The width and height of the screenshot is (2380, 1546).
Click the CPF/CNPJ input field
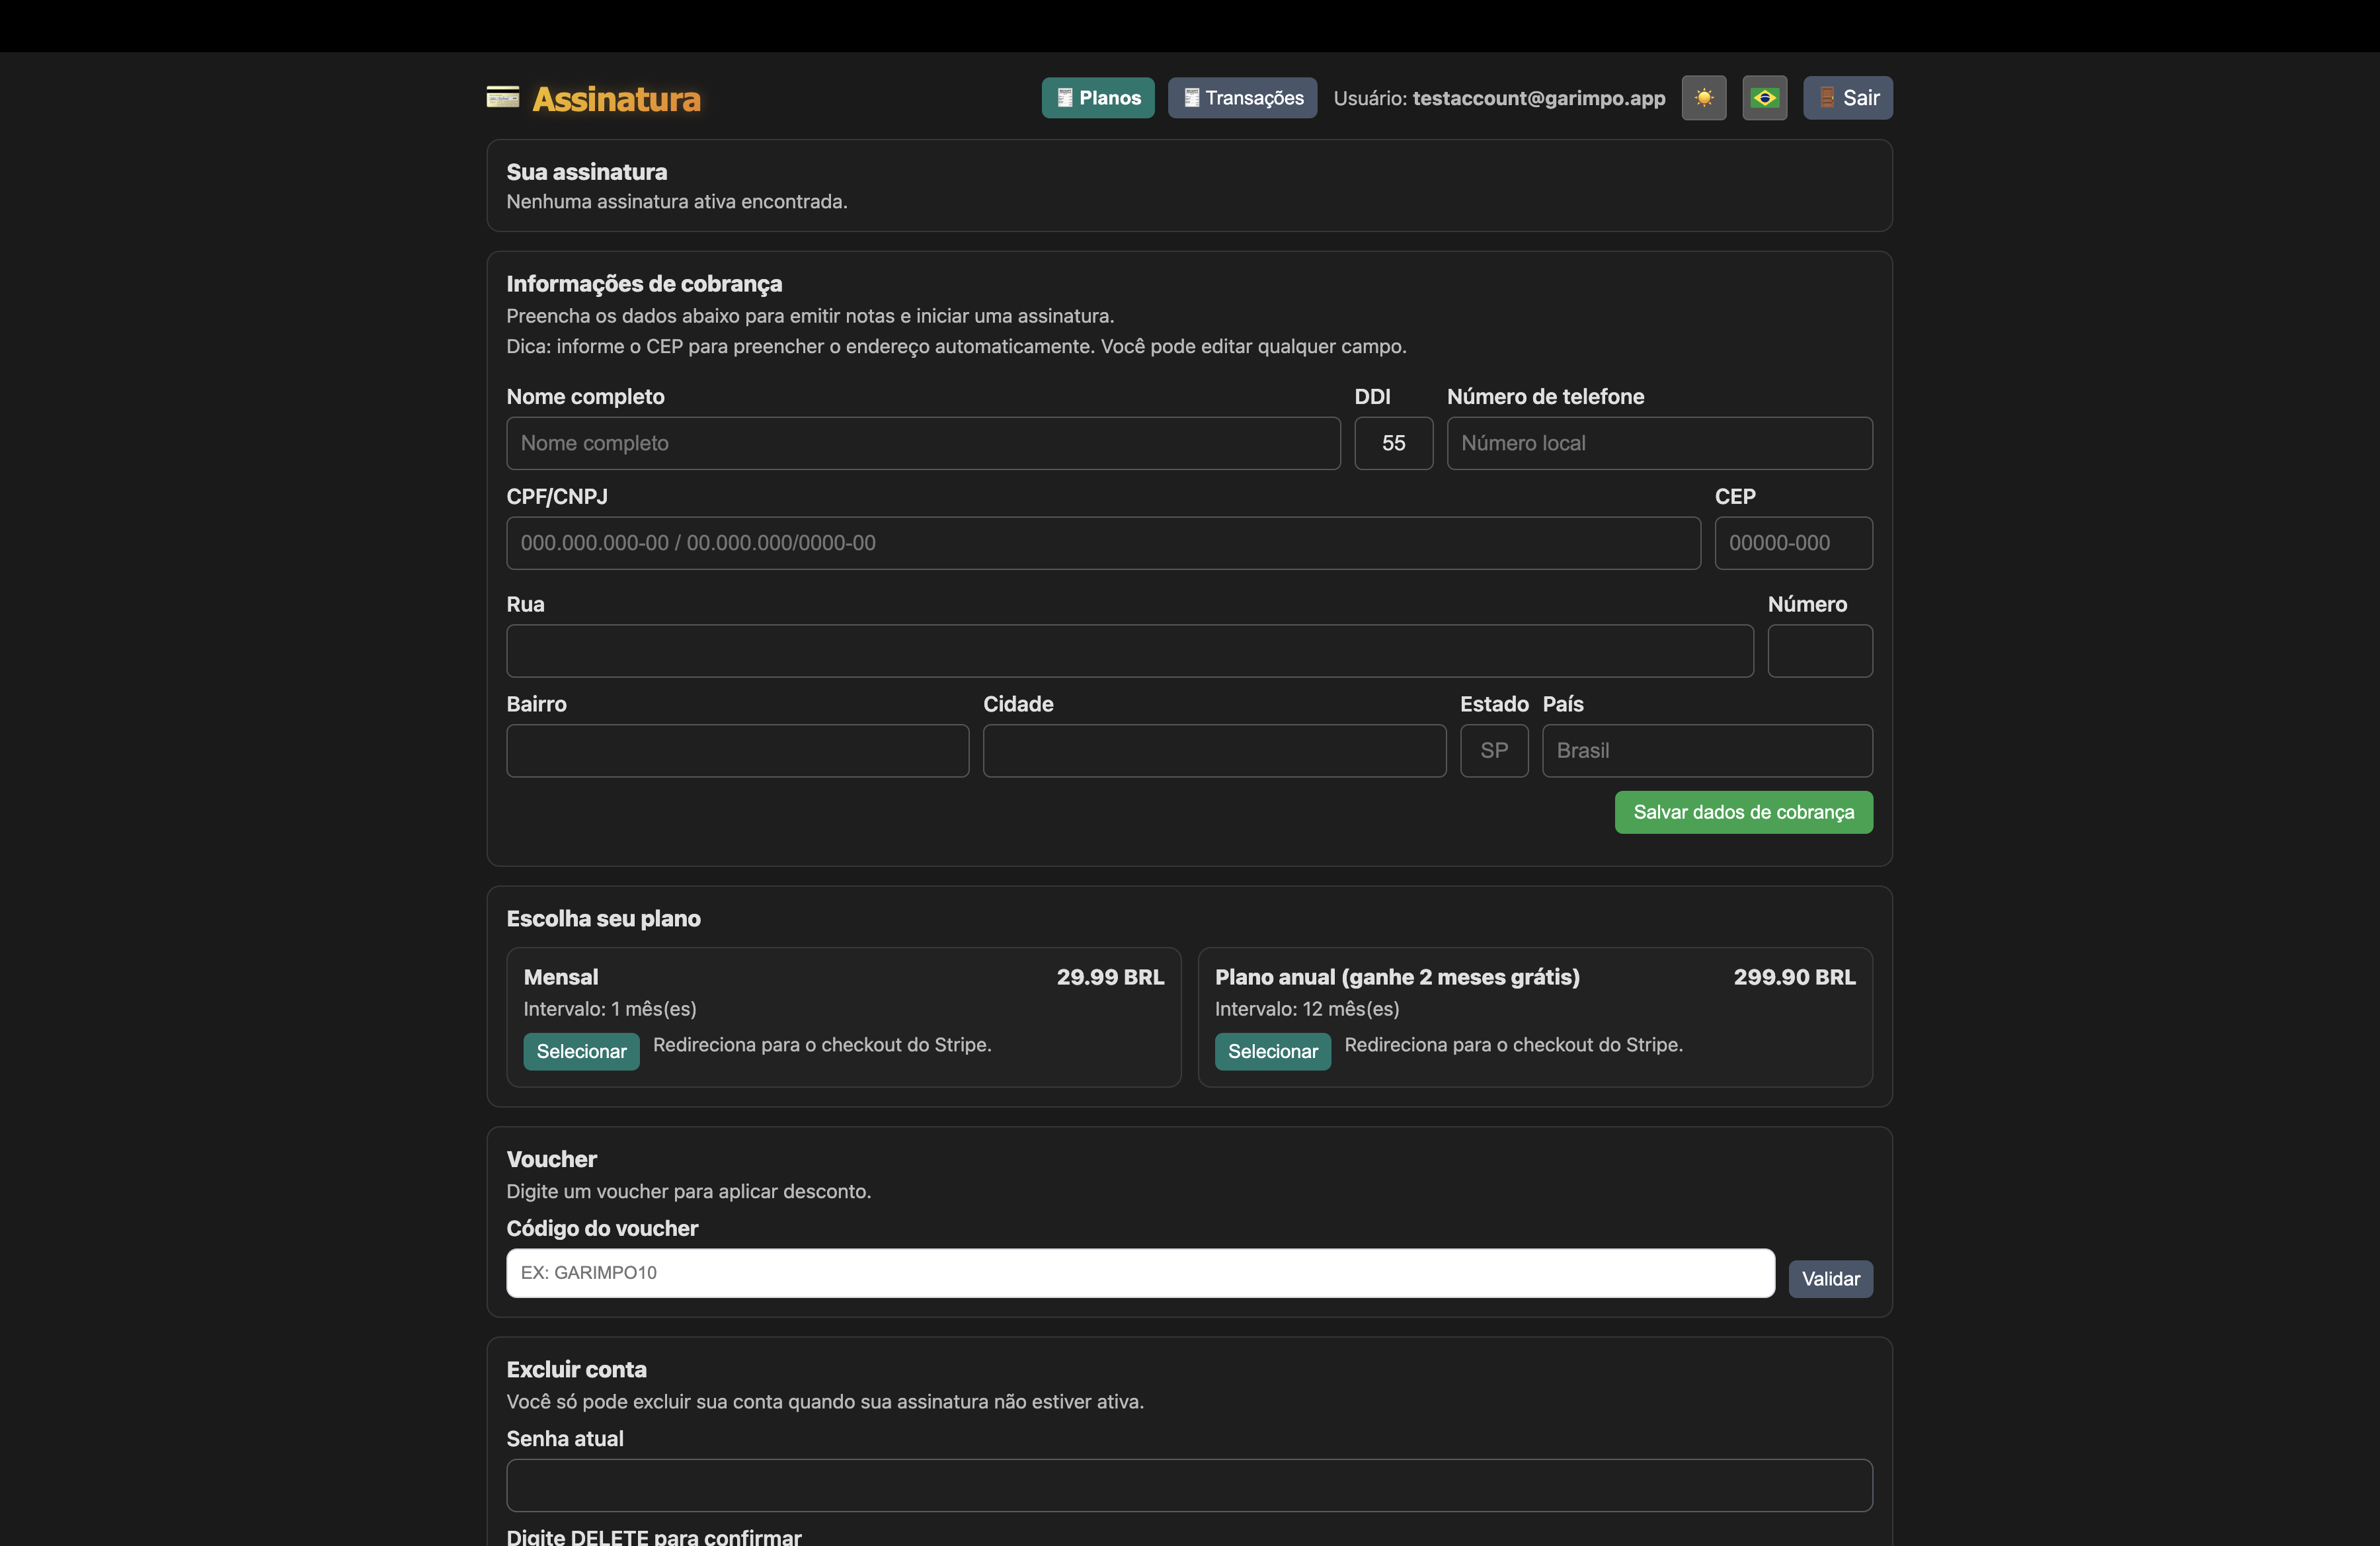coord(1103,543)
